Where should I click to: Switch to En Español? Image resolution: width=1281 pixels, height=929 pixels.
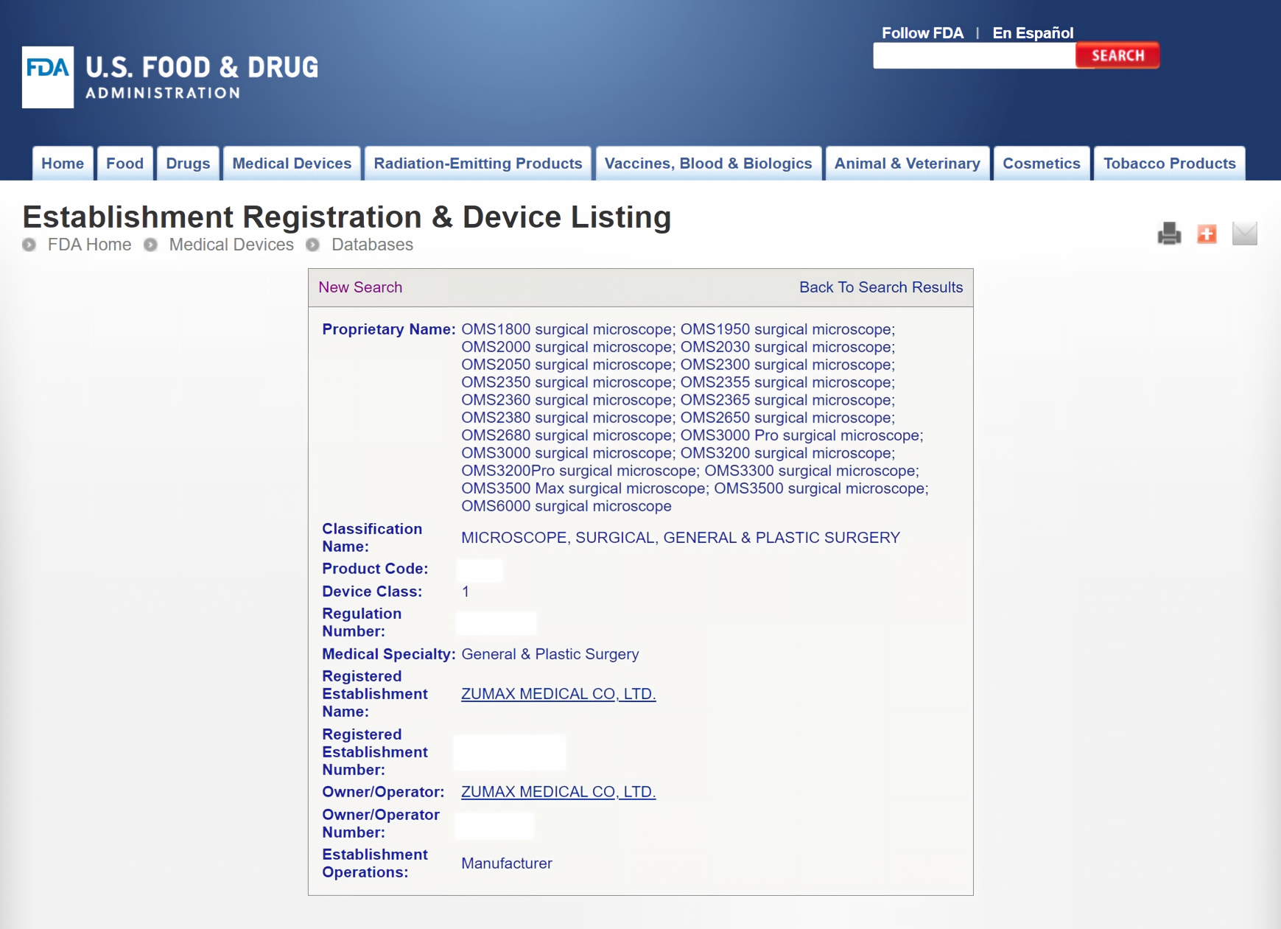click(1033, 33)
